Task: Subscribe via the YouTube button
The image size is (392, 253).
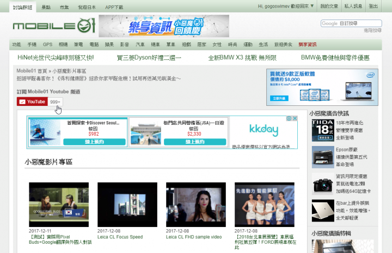Action: click(x=32, y=102)
